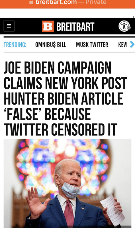The image size is (135, 228).
Task: Tap the Private browsing label
Action: [x=96, y=2]
